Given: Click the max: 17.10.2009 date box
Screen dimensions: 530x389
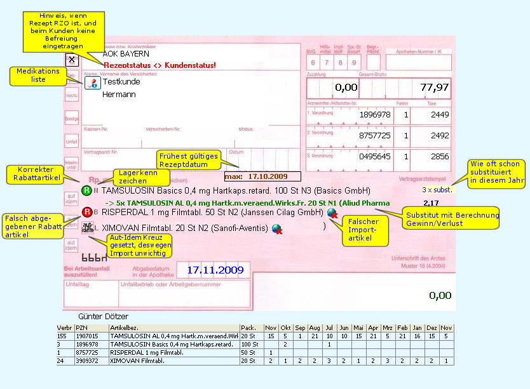Looking at the screenshot, I should [x=262, y=176].
